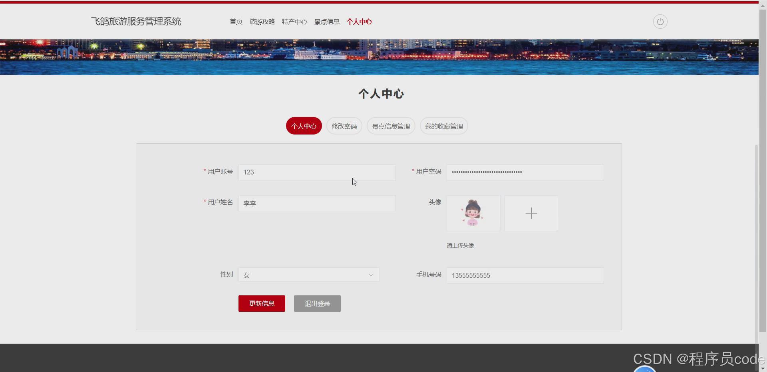The width and height of the screenshot is (767, 372).
Task: Click inside the 手机号码 phone number field
Action: (x=525, y=275)
